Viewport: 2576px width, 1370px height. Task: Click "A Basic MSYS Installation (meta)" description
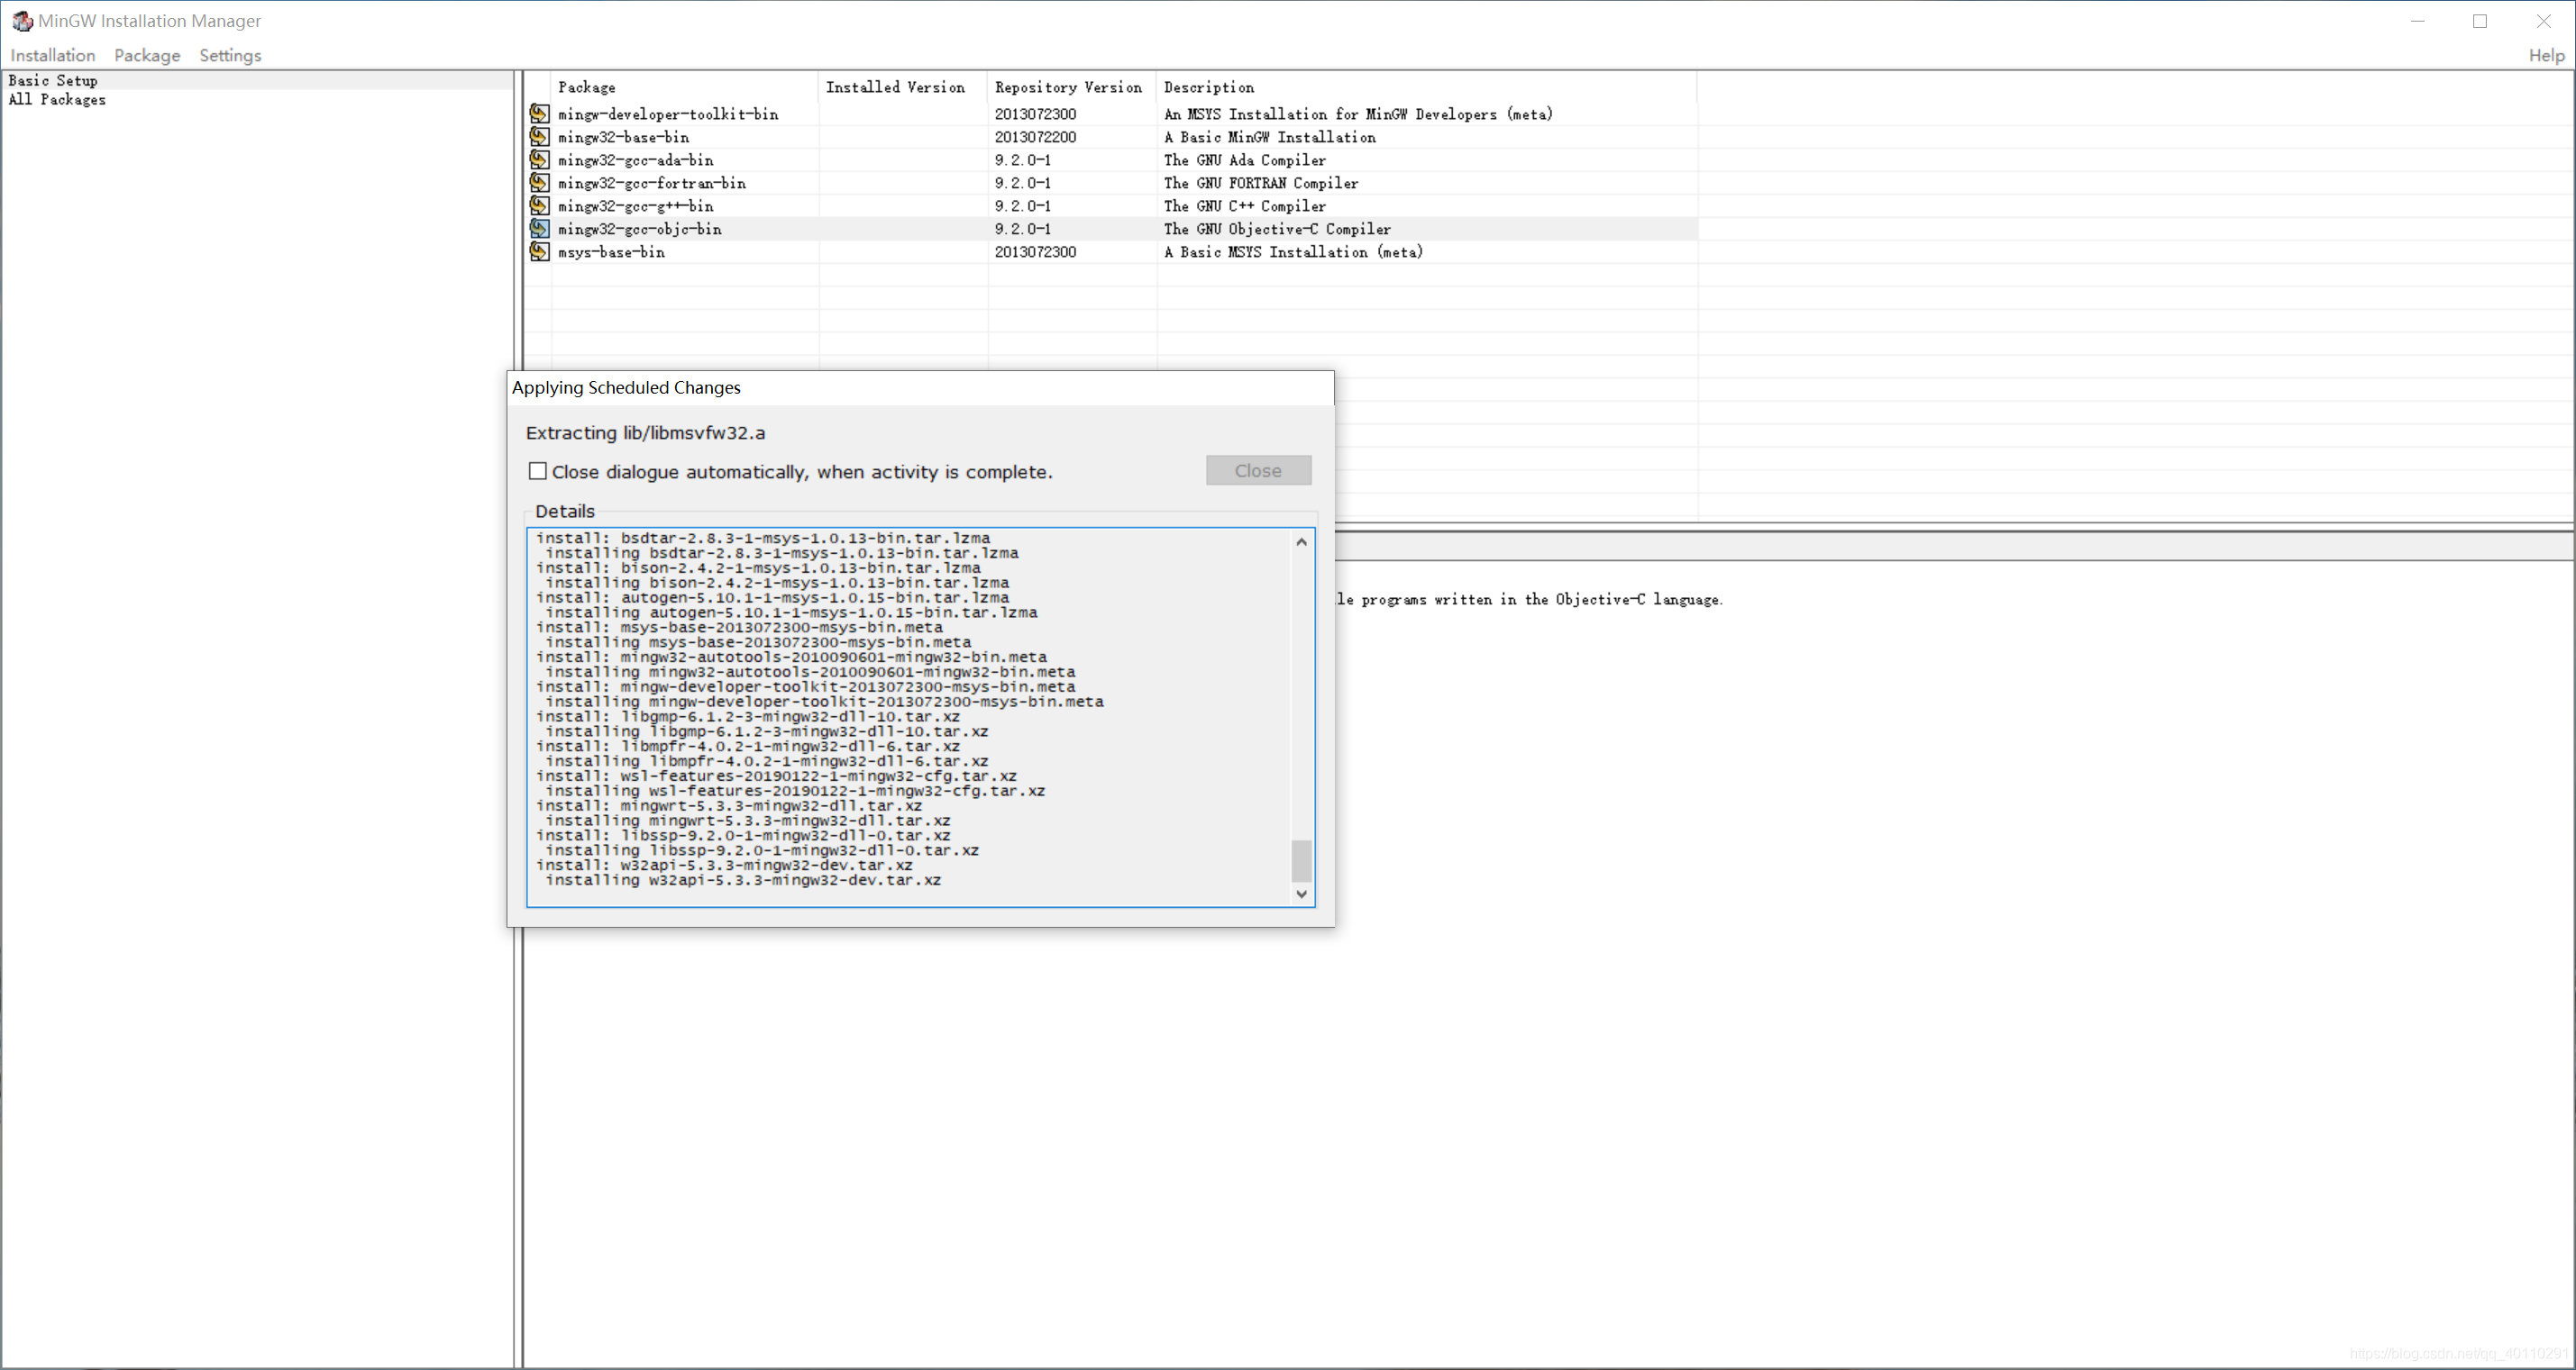[1293, 252]
